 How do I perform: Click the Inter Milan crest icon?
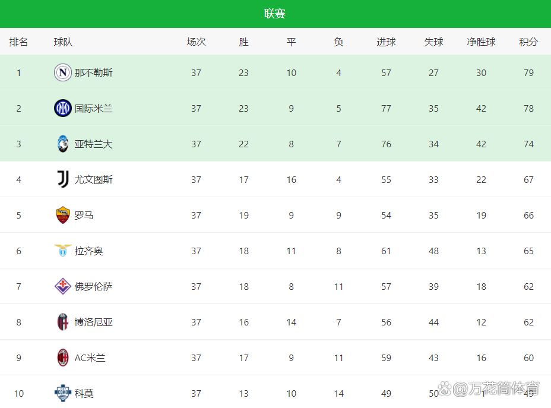63,108
